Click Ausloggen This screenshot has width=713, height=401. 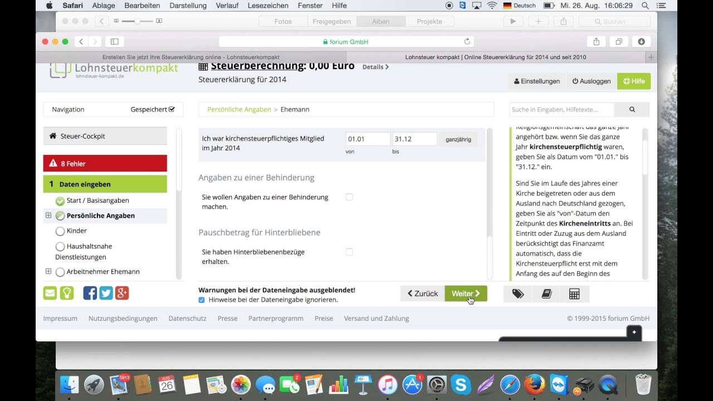pyautogui.click(x=592, y=81)
